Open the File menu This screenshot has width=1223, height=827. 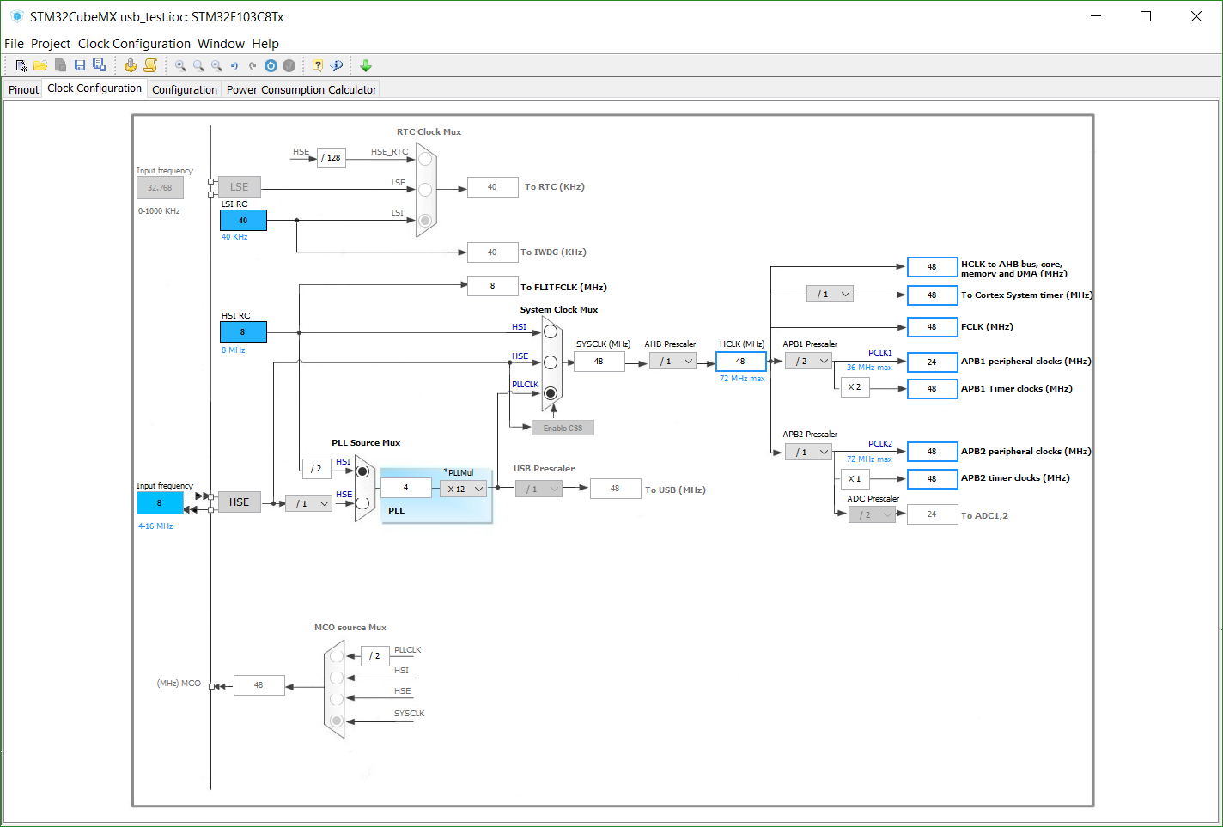click(15, 44)
